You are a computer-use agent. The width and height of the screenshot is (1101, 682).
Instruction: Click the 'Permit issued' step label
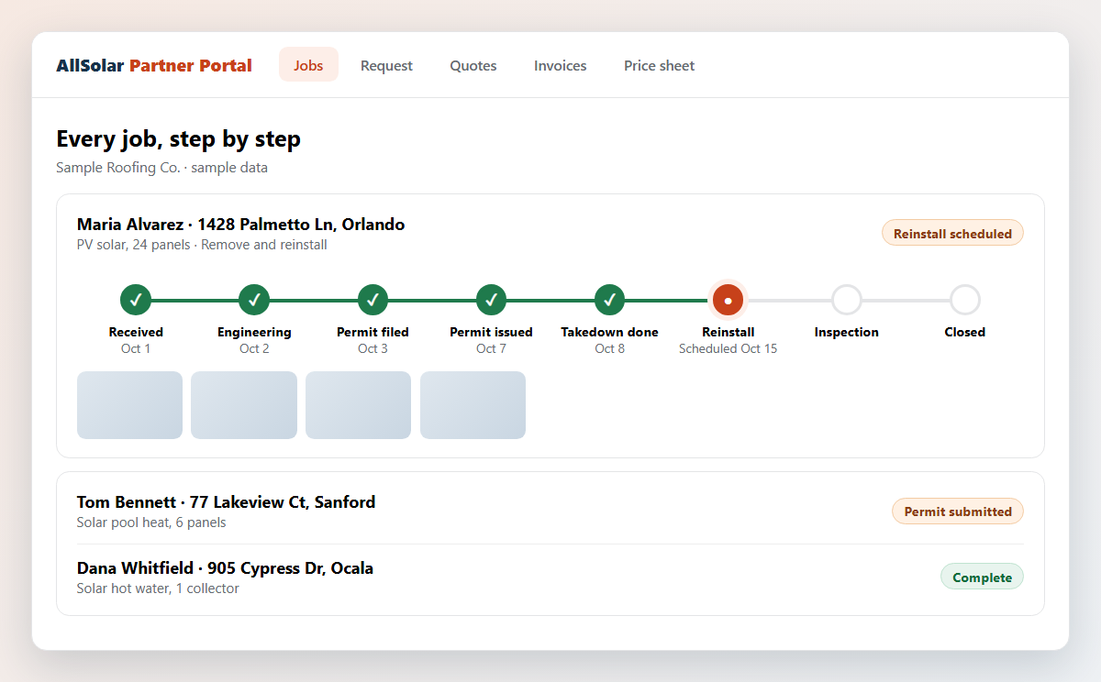tap(491, 332)
